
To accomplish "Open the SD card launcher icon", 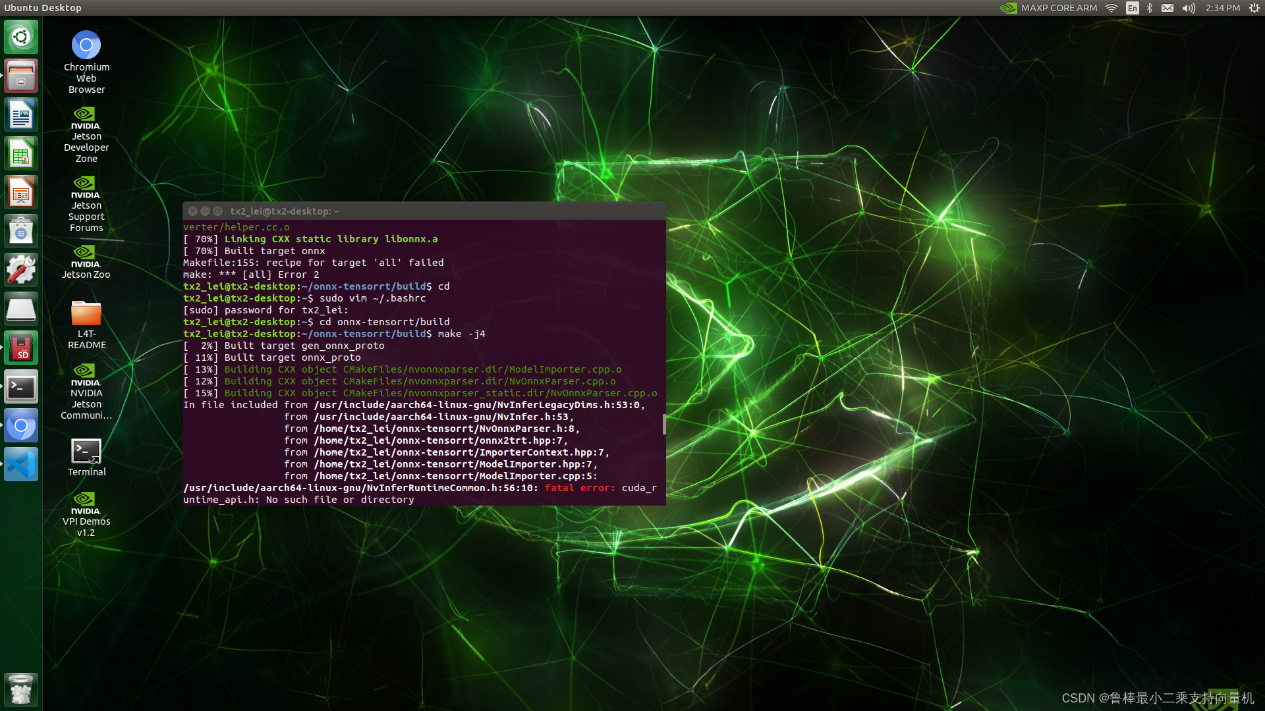I will coord(21,348).
